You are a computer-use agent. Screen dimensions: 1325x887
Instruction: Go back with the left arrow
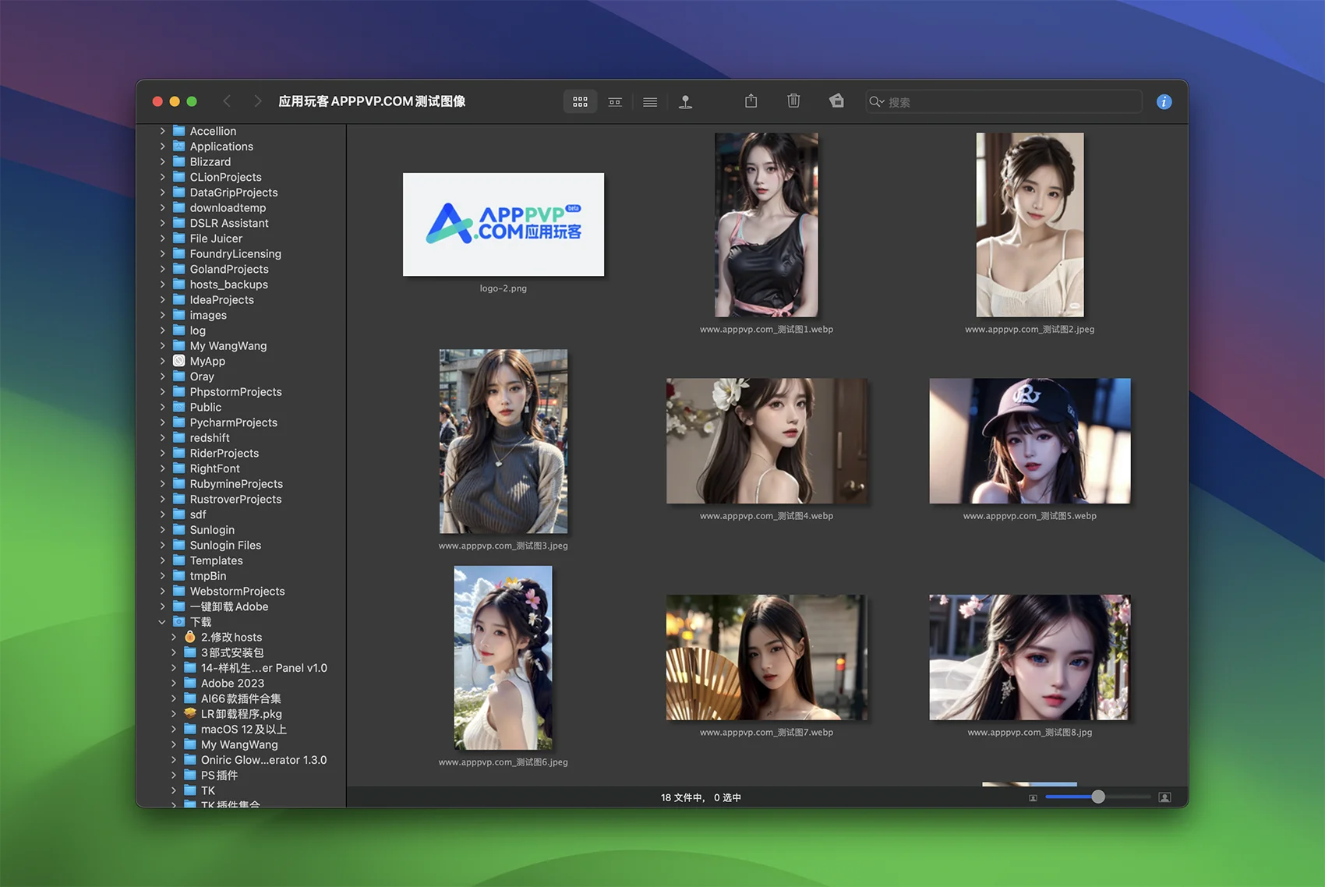coord(227,101)
